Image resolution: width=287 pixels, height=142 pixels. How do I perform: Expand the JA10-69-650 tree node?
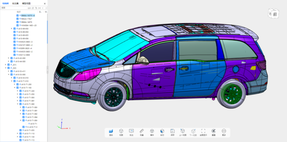point(12,29)
